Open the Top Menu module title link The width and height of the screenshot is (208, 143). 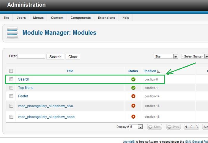point(26,88)
